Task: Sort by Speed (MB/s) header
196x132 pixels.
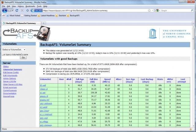Action: click(x=107, y=81)
